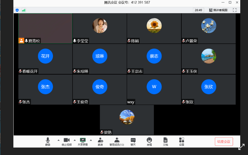The height and width of the screenshot is (155, 248).
Task: Expand video options arrow beside stop video
Action: [x=75, y=140]
